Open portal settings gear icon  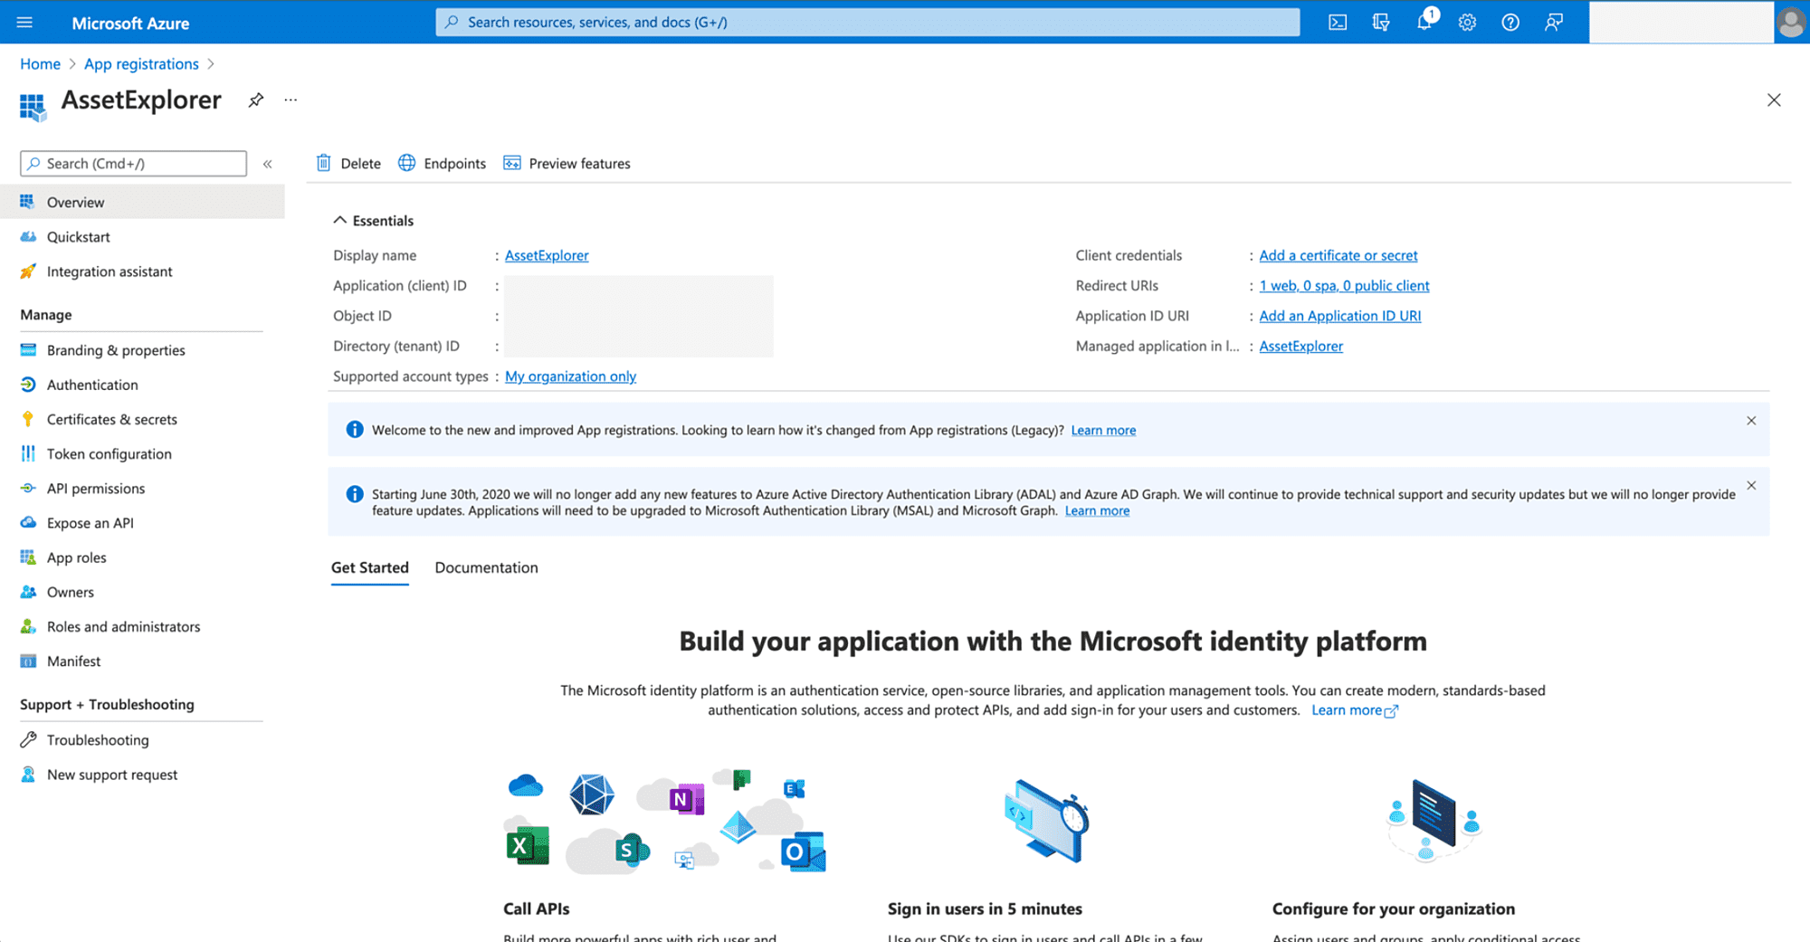click(x=1467, y=23)
